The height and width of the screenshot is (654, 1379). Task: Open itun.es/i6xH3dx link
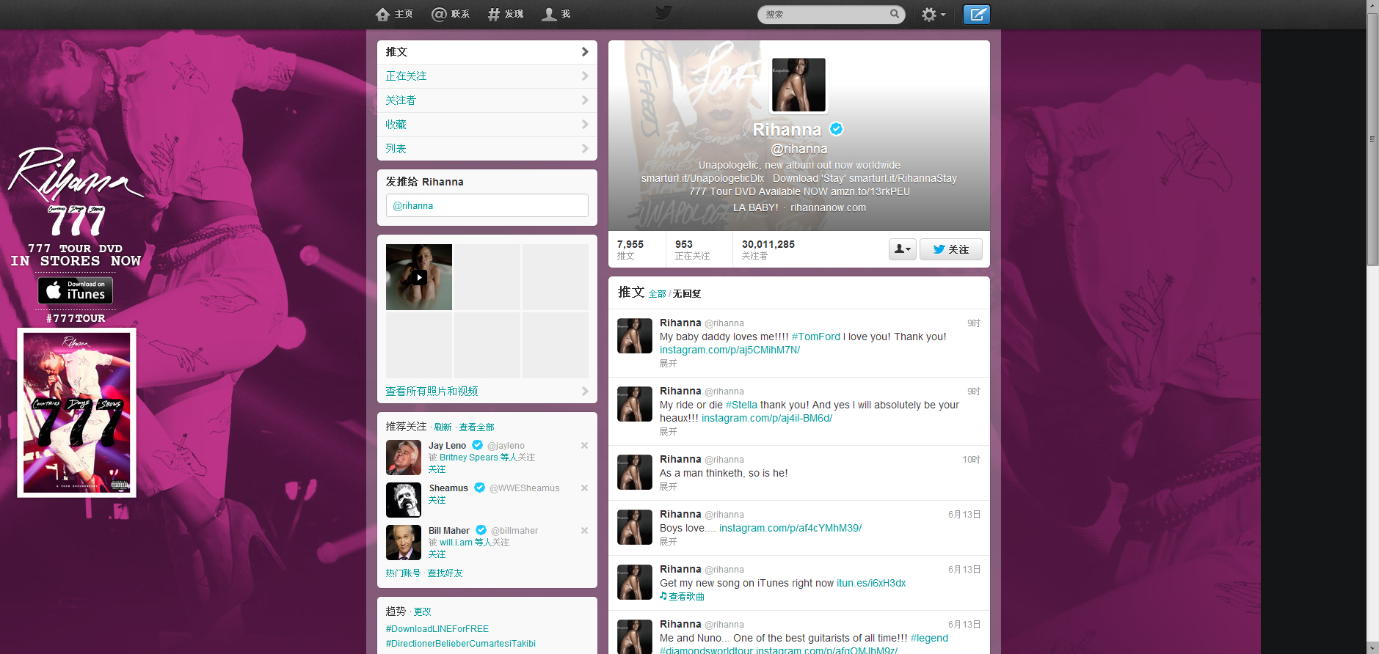pyautogui.click(x=871, y=583)
